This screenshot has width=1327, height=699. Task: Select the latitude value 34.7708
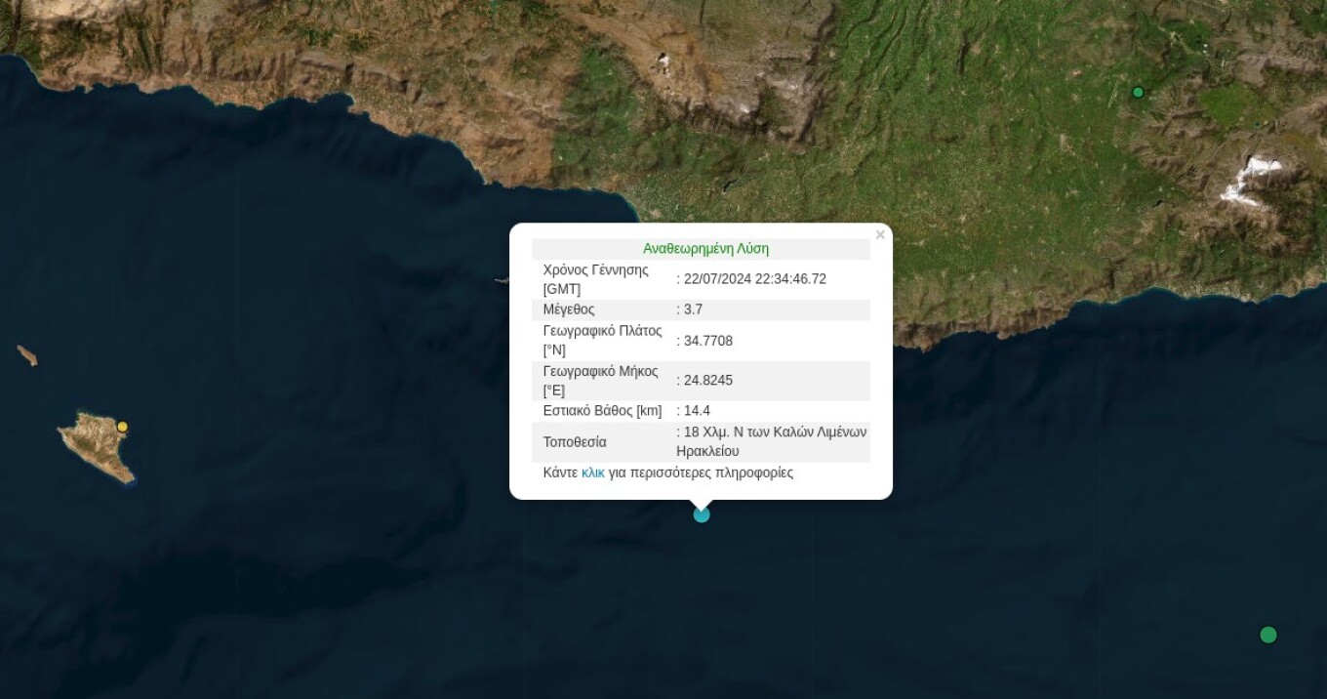[x=707, y=341]
